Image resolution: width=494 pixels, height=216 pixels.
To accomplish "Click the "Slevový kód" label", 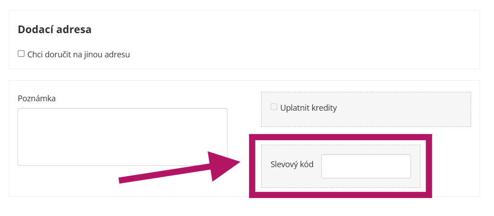I will (x=292, y=164).
